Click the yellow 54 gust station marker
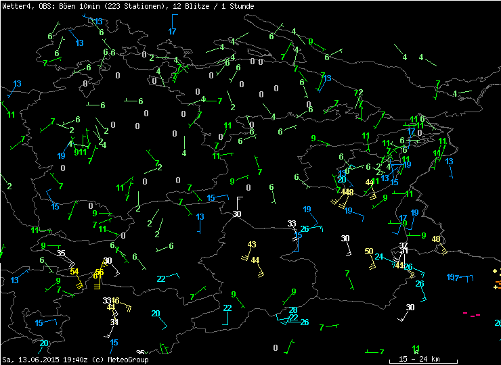This screenshot has height=365, width=501. point(74,272)
